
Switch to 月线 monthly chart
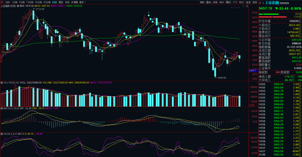(67, 2)
